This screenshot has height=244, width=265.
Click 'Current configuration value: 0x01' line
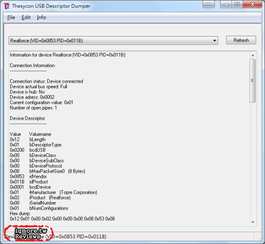[42, 103]
